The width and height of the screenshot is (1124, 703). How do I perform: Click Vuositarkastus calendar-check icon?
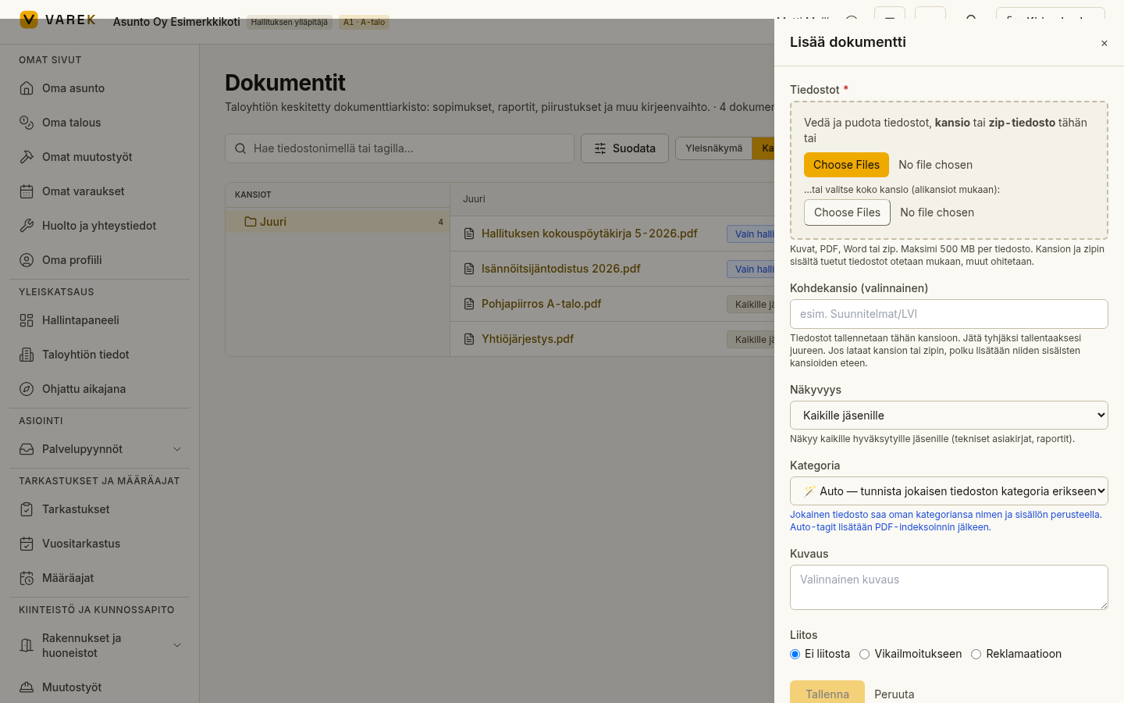[x=27, y=544]
